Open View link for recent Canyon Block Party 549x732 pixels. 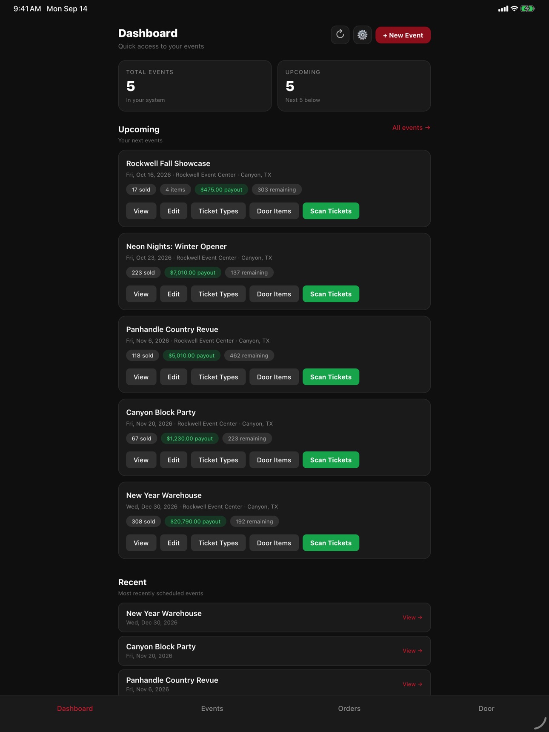(412, 651)
